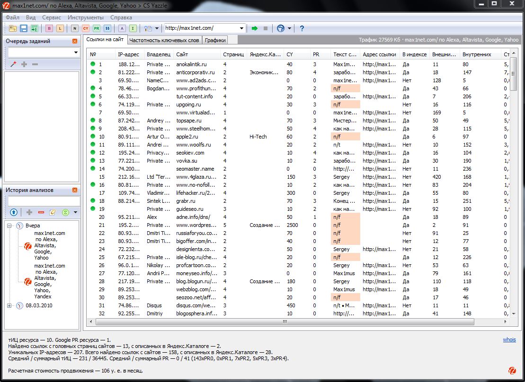Close the Очередь заданий panel
Image resolution: width=525 pixels, height=382 pixels.
(x=75, y=41)
